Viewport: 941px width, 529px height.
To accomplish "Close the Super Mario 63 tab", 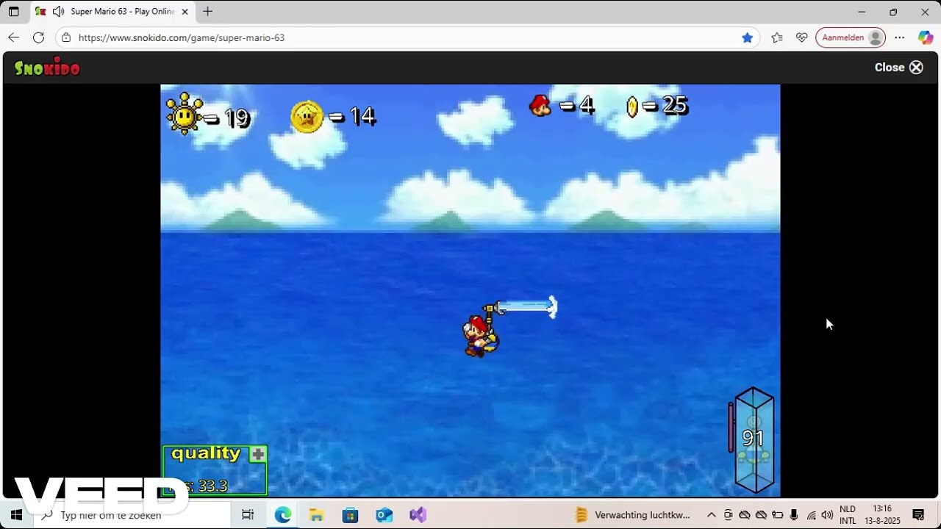I will (x=185, y=12).
